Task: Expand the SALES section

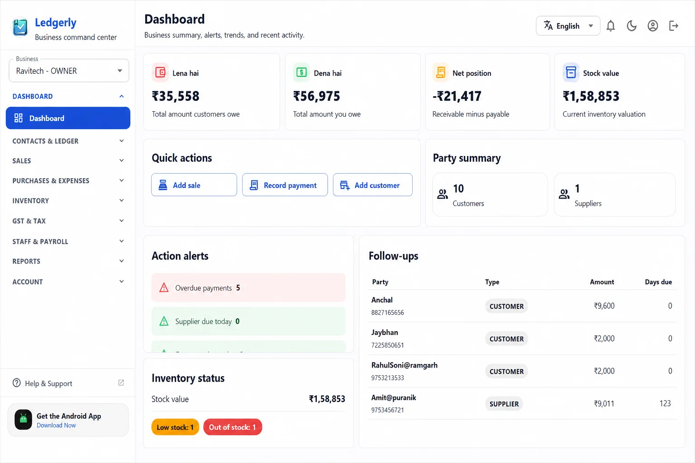Action: tap(68, 161)
